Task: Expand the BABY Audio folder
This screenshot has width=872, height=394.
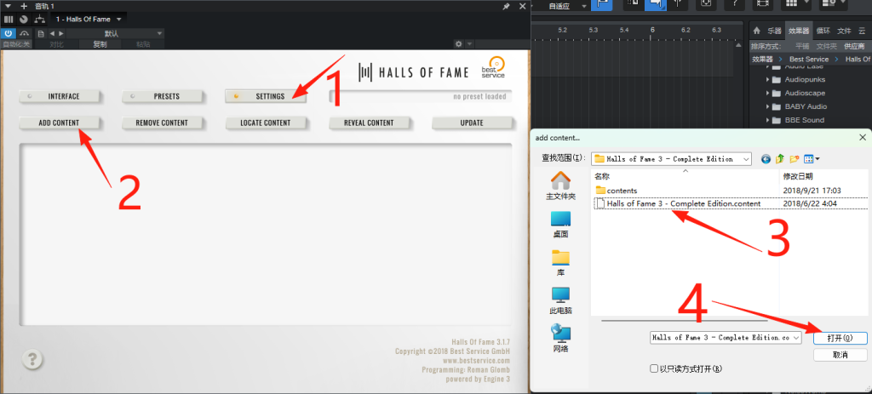Action: click(x=767, y=106)
